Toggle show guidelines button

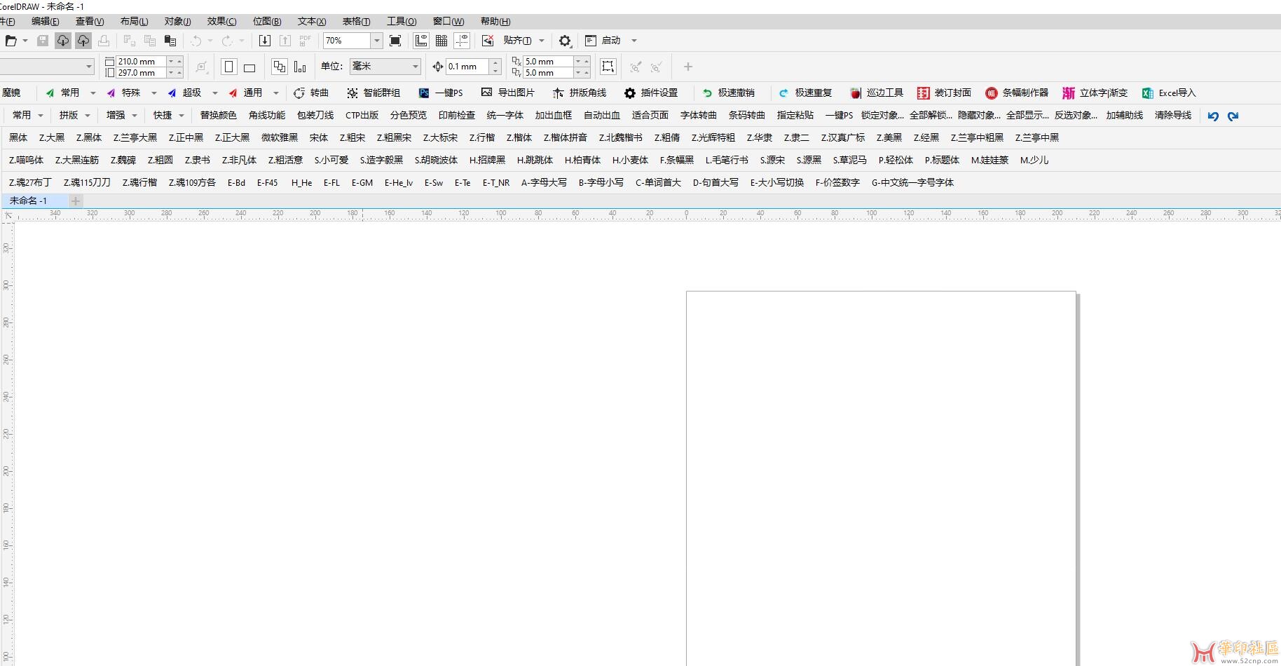click(462, 41)
